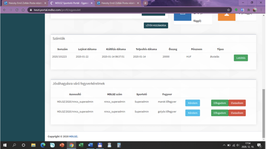Show hidden system tray icons chevron

pos(224,145)
